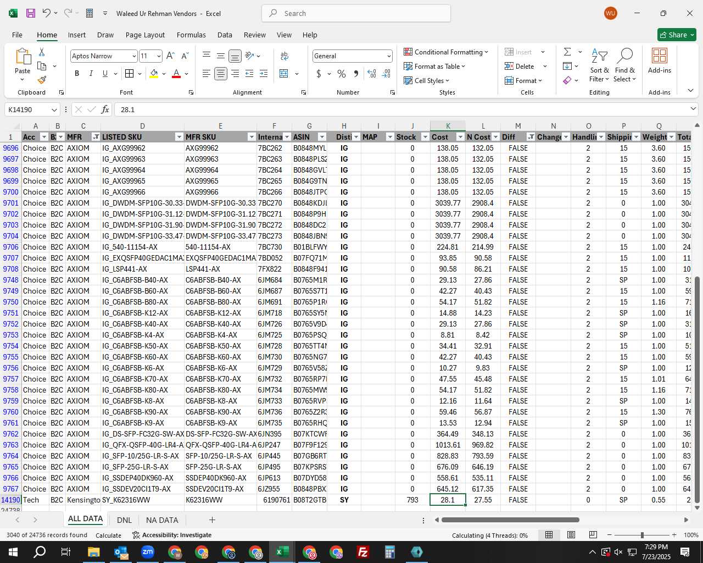
Task: Open Sort & Filter tool
Action: coord(599,65)
